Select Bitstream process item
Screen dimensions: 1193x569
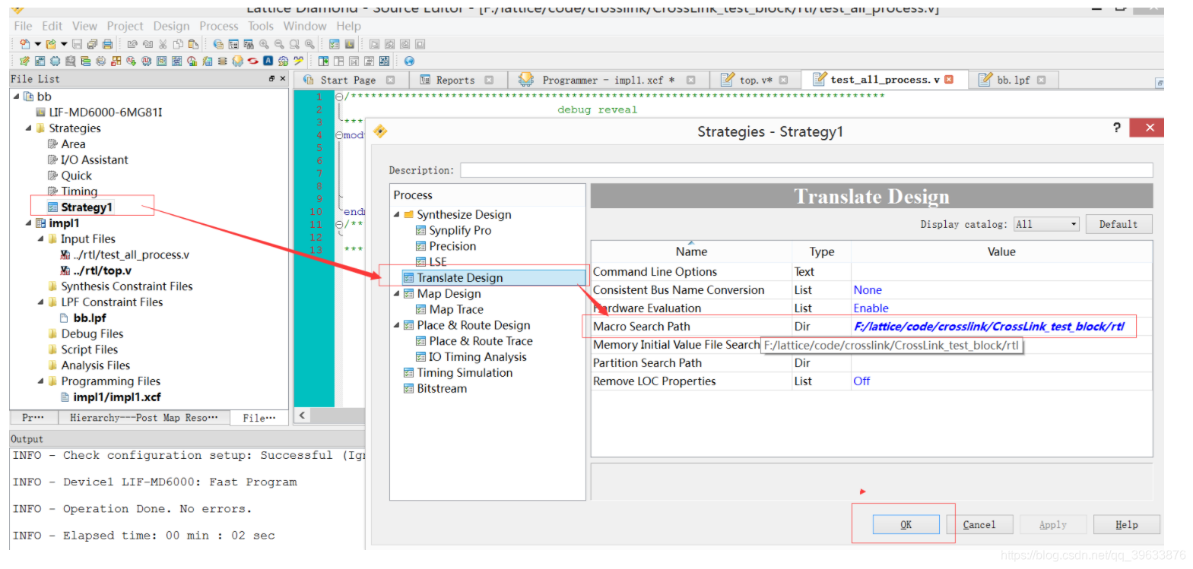tap(441, 388)
